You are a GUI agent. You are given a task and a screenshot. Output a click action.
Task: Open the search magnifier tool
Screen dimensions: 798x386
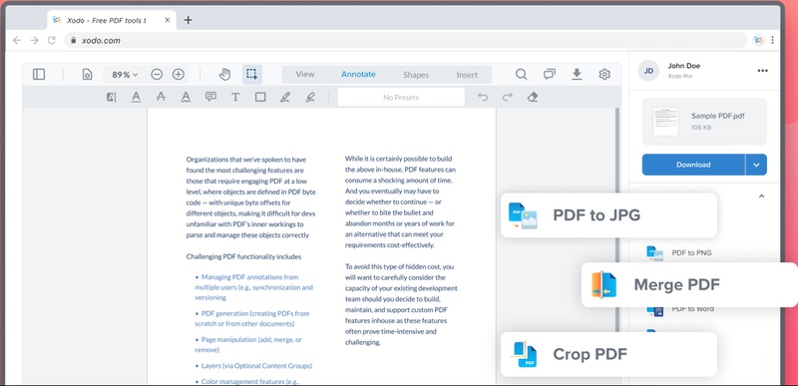(521, 75)
